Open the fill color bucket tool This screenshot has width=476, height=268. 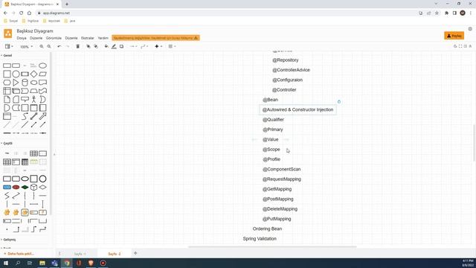pyautogui.click(x=106, y=46)
